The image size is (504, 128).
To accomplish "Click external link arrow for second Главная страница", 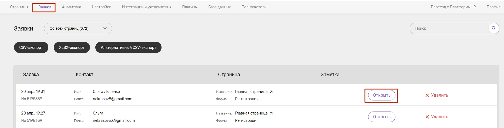I will [271, 113].
